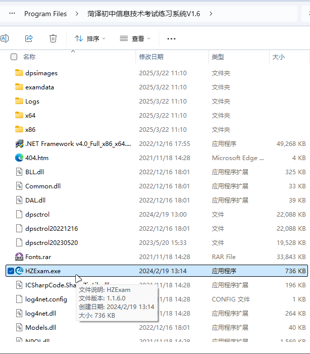
Task: Select the x86 folder icon
Action: 19,129
